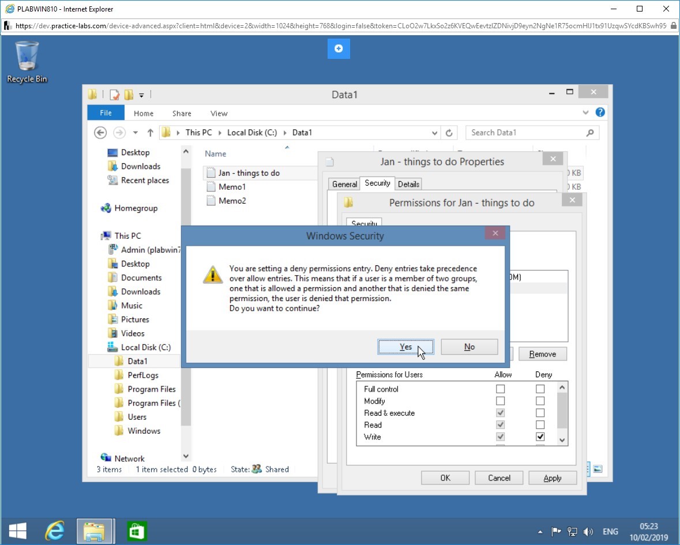This screenshot has width=680, height=545.
Task: Click the Action Center flag icon in tray
Action: point(556,532)
